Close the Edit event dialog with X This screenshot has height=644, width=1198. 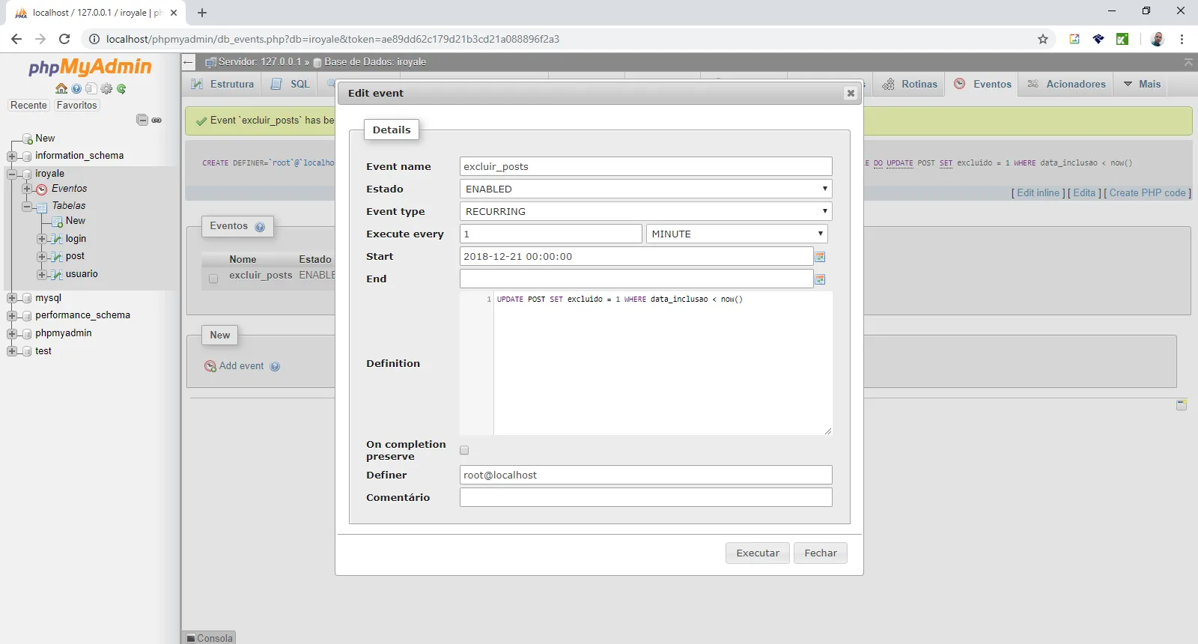tap(851, 93)
